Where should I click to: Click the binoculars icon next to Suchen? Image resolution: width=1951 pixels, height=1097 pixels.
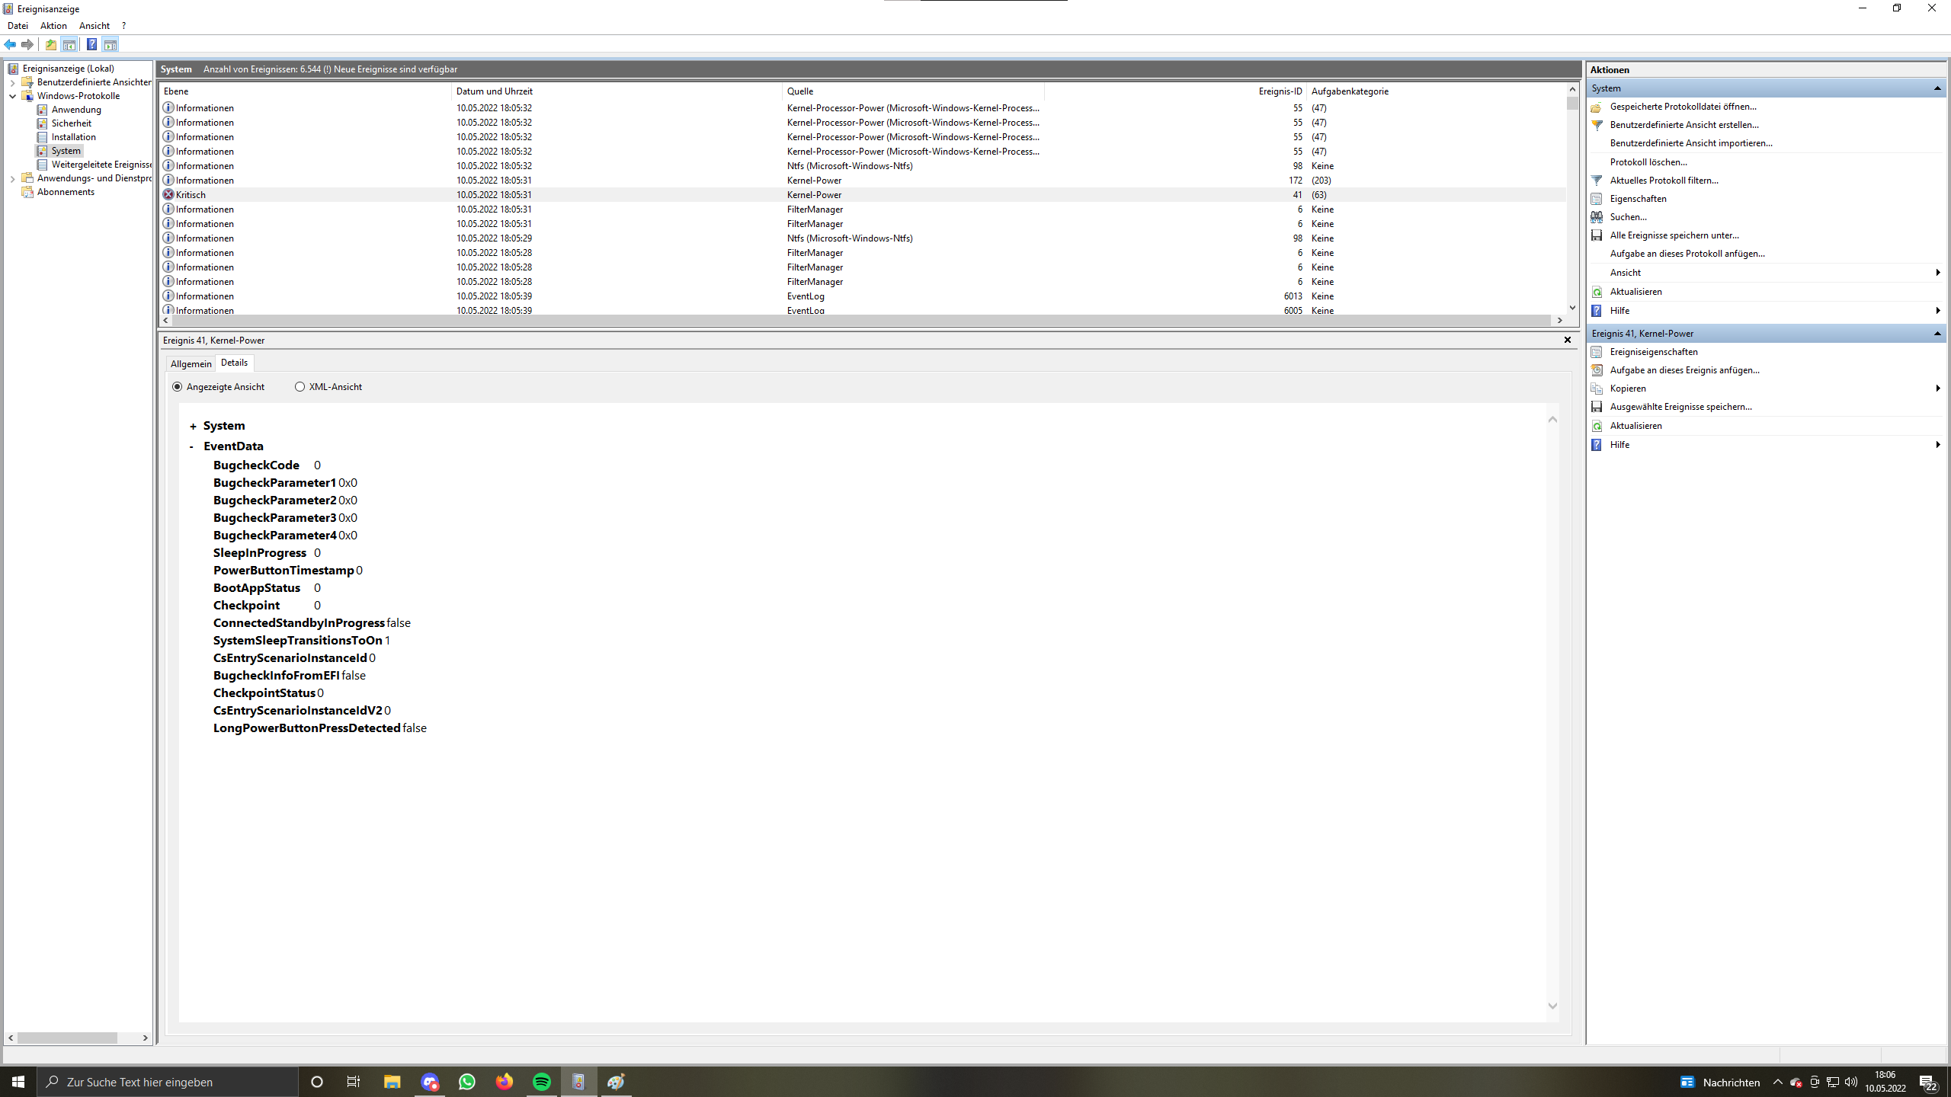(x=1597, y=217)
